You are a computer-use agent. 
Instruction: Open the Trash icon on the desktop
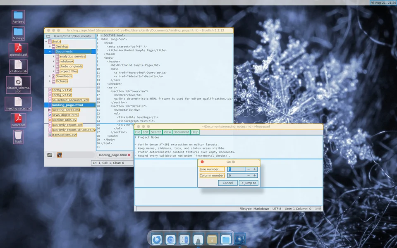18,137
